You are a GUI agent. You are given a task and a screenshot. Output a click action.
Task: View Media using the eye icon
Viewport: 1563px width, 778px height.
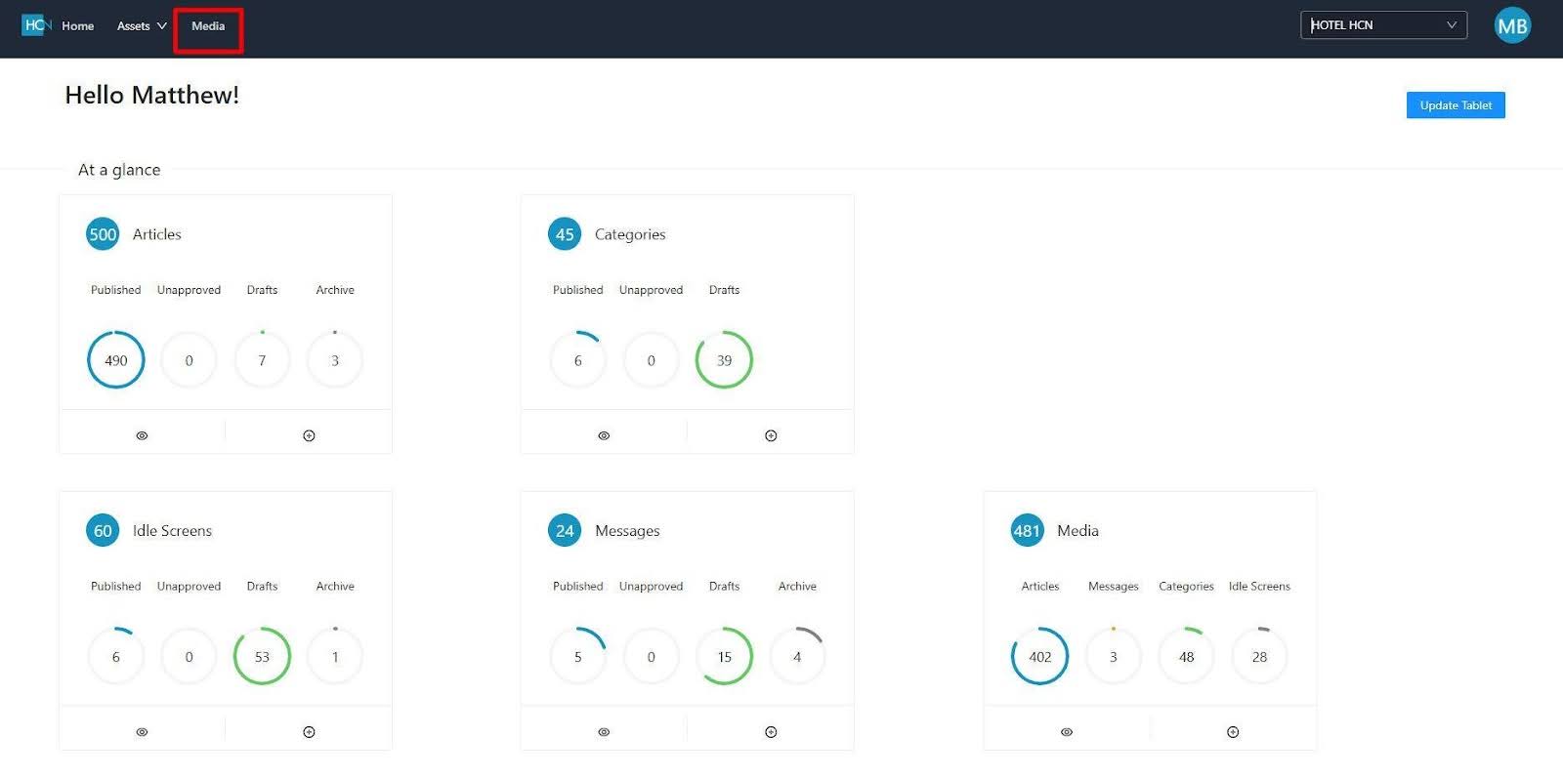point(1067,732)
